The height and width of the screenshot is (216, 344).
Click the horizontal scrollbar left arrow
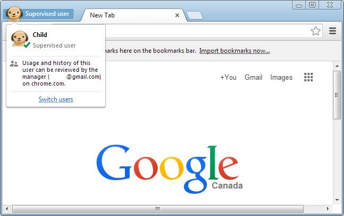tap(7, 209)
